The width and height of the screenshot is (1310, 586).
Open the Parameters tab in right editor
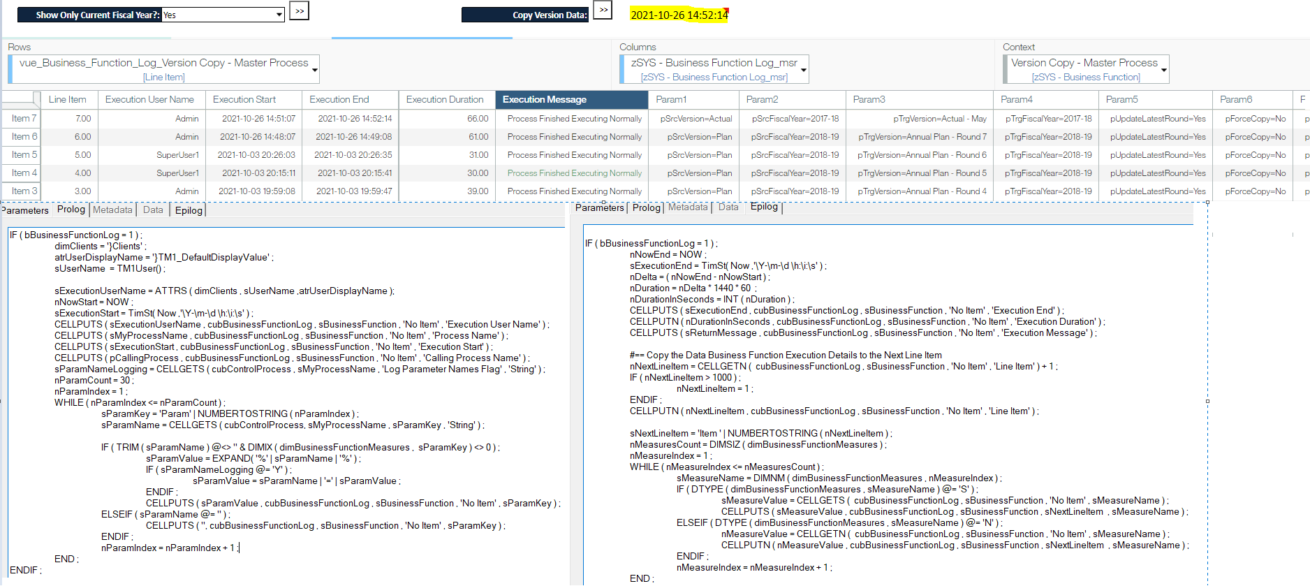[599, 207]
